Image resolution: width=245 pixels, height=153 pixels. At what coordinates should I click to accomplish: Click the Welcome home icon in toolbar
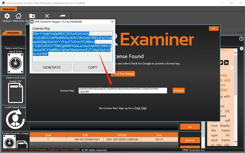click(x=18, y=16)
